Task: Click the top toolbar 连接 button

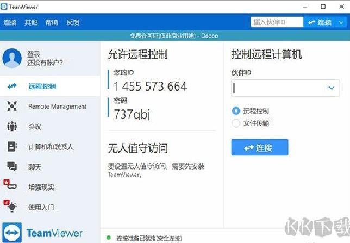Action: 320,22
